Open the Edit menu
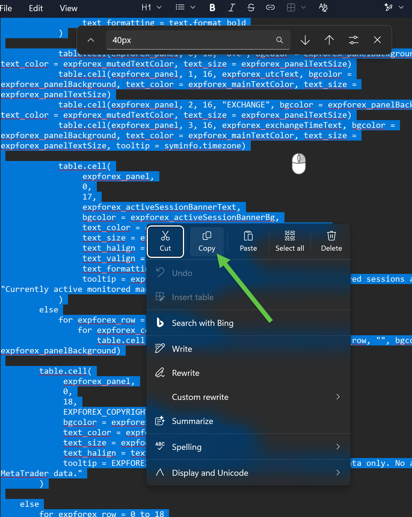412x517 pixels. click(x=36, y=8)
